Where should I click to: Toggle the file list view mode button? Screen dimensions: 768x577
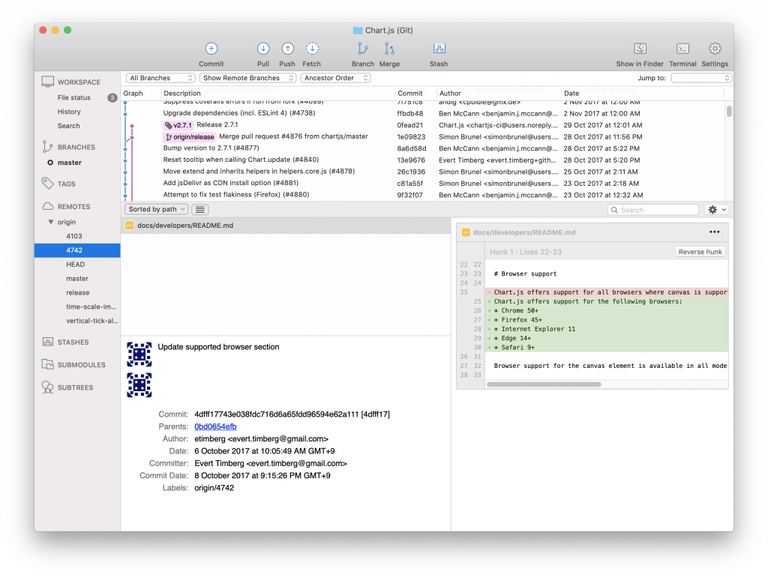tap(199, 210)
